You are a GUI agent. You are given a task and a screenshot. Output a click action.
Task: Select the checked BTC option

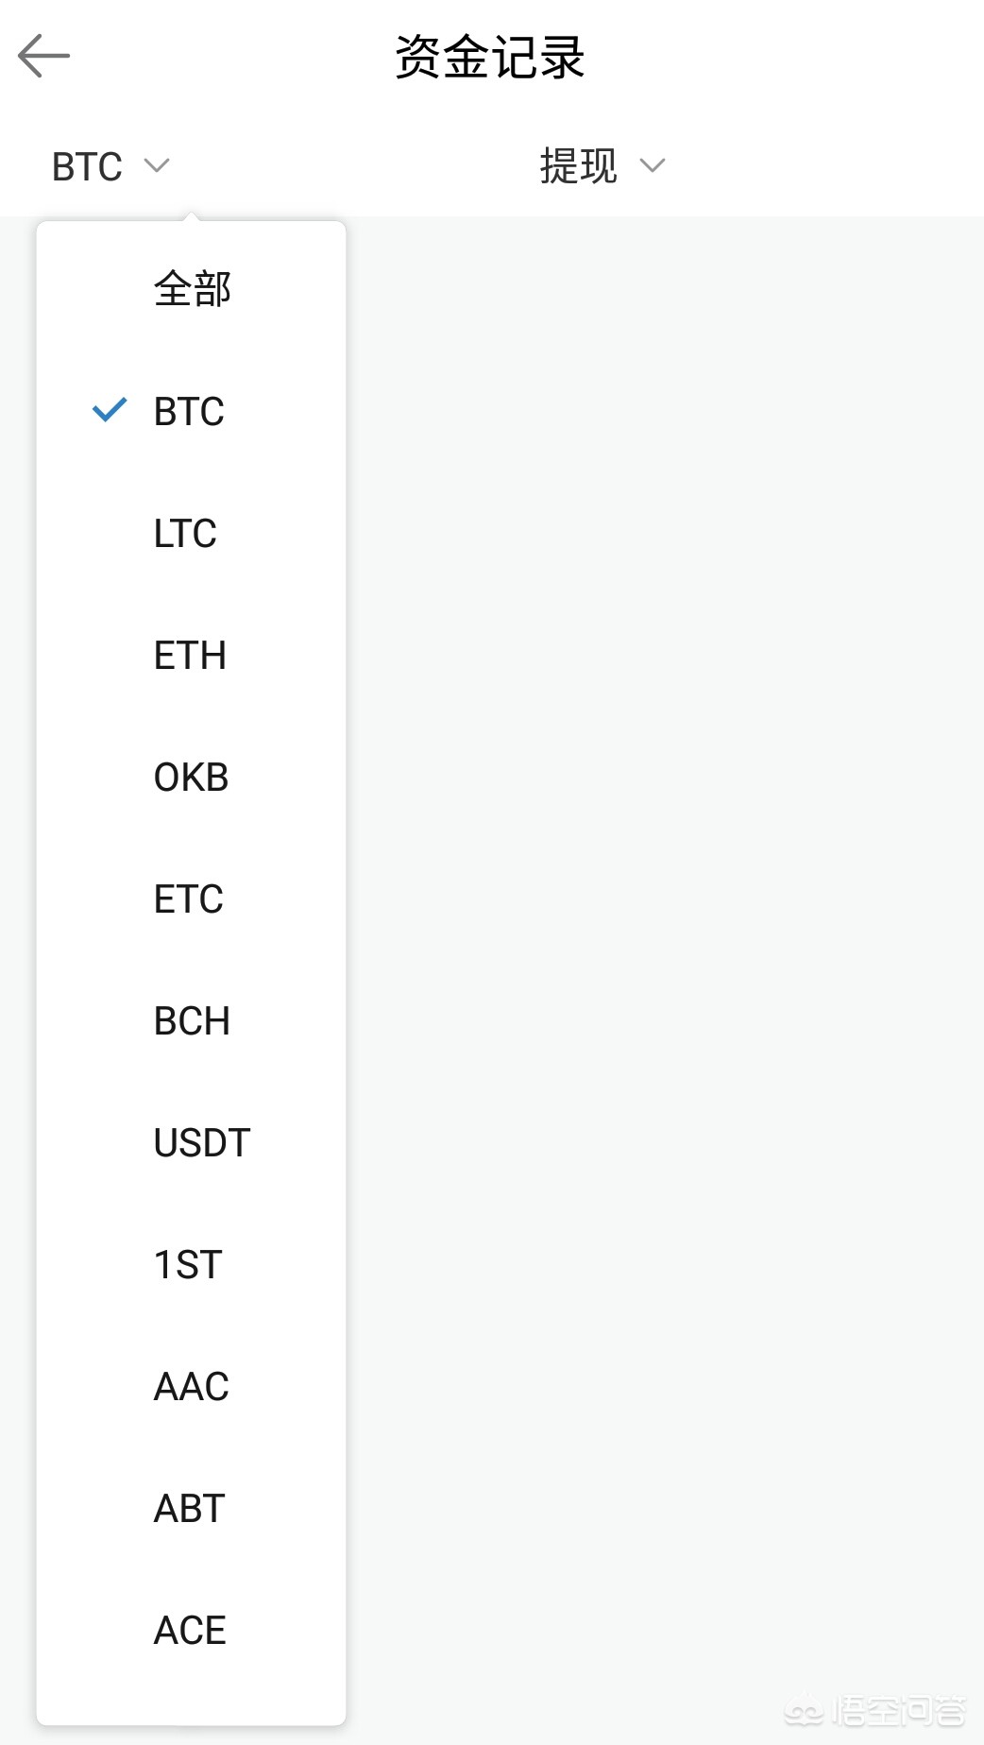pyautogui.click(x=189, y=412)
